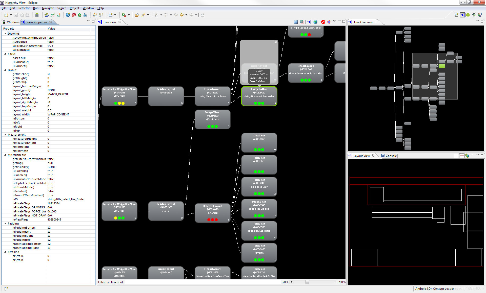Image resolution: width=486 pixels, height=293 pixels.
Task: Toggle willNotCacheDrawing property value
Action: pyautogui.click(x=50, y=46)
